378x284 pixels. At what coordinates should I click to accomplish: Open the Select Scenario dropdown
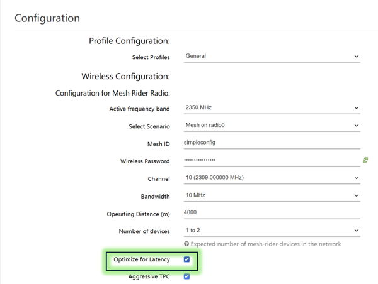pyautogui.click(x=272, y=125)
